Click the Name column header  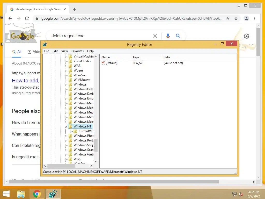(115, 57)
